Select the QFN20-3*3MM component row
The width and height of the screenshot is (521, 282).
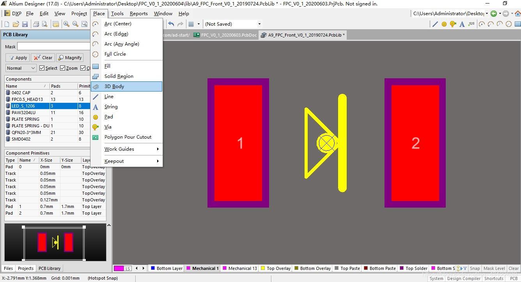point(48,132)
